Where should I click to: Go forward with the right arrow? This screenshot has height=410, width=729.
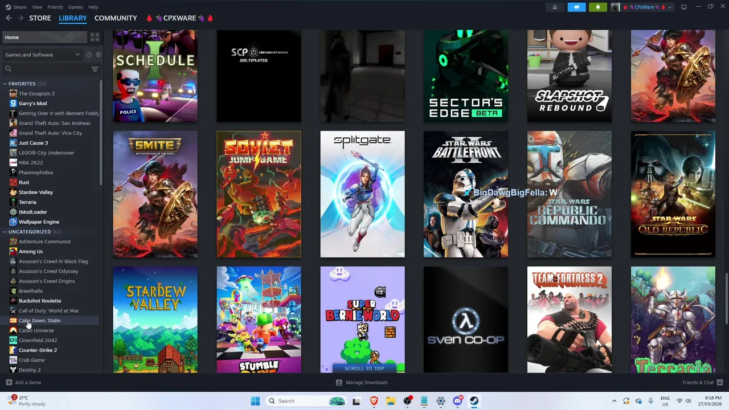[x=21, y=18]
